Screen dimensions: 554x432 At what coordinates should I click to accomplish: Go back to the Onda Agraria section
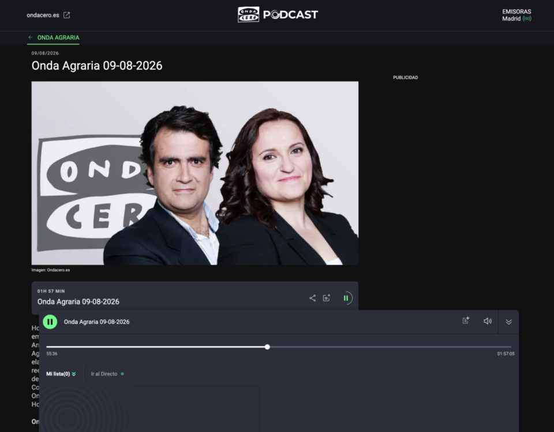pyautogui.click(x=53, y=38)
